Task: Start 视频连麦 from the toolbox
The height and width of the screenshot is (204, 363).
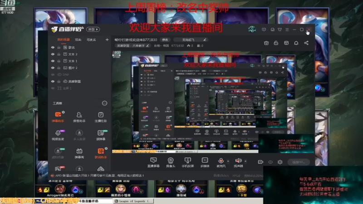Action: [58, 135]
